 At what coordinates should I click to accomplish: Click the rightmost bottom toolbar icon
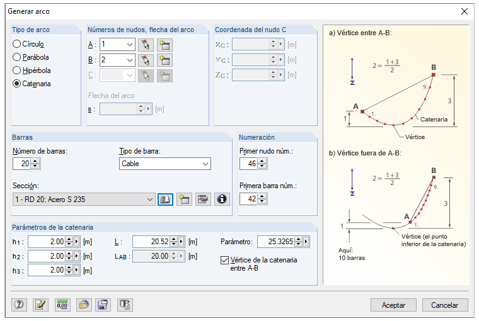pos(125,305)
